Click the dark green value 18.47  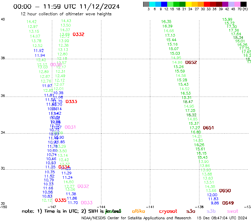[x=188, y=102]
